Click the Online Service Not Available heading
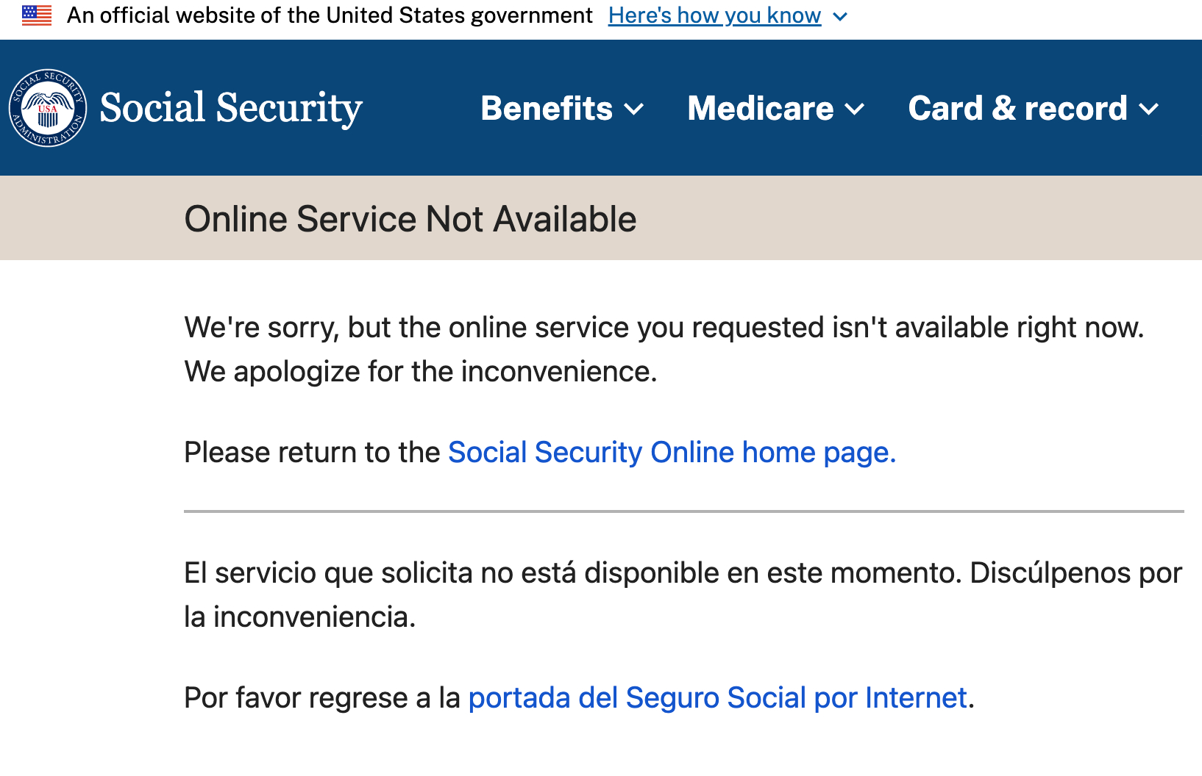This screenshot has width=1202, height=776. [410, 219]
